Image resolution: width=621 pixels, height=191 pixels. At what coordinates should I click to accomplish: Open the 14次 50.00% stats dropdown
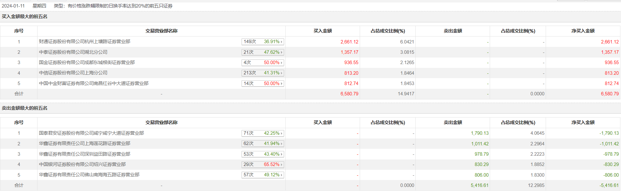pyautogui.click(x=263, y=83)
